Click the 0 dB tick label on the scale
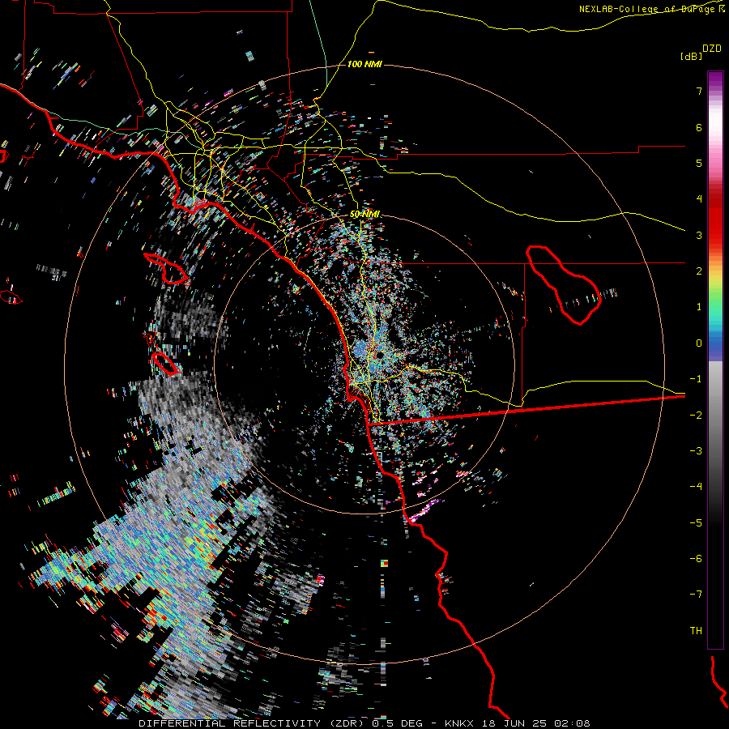 click(x=699, y=343)
